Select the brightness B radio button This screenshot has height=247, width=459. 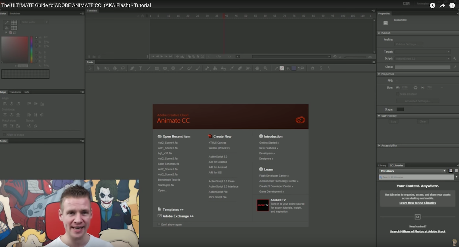(x=36, y=46)
